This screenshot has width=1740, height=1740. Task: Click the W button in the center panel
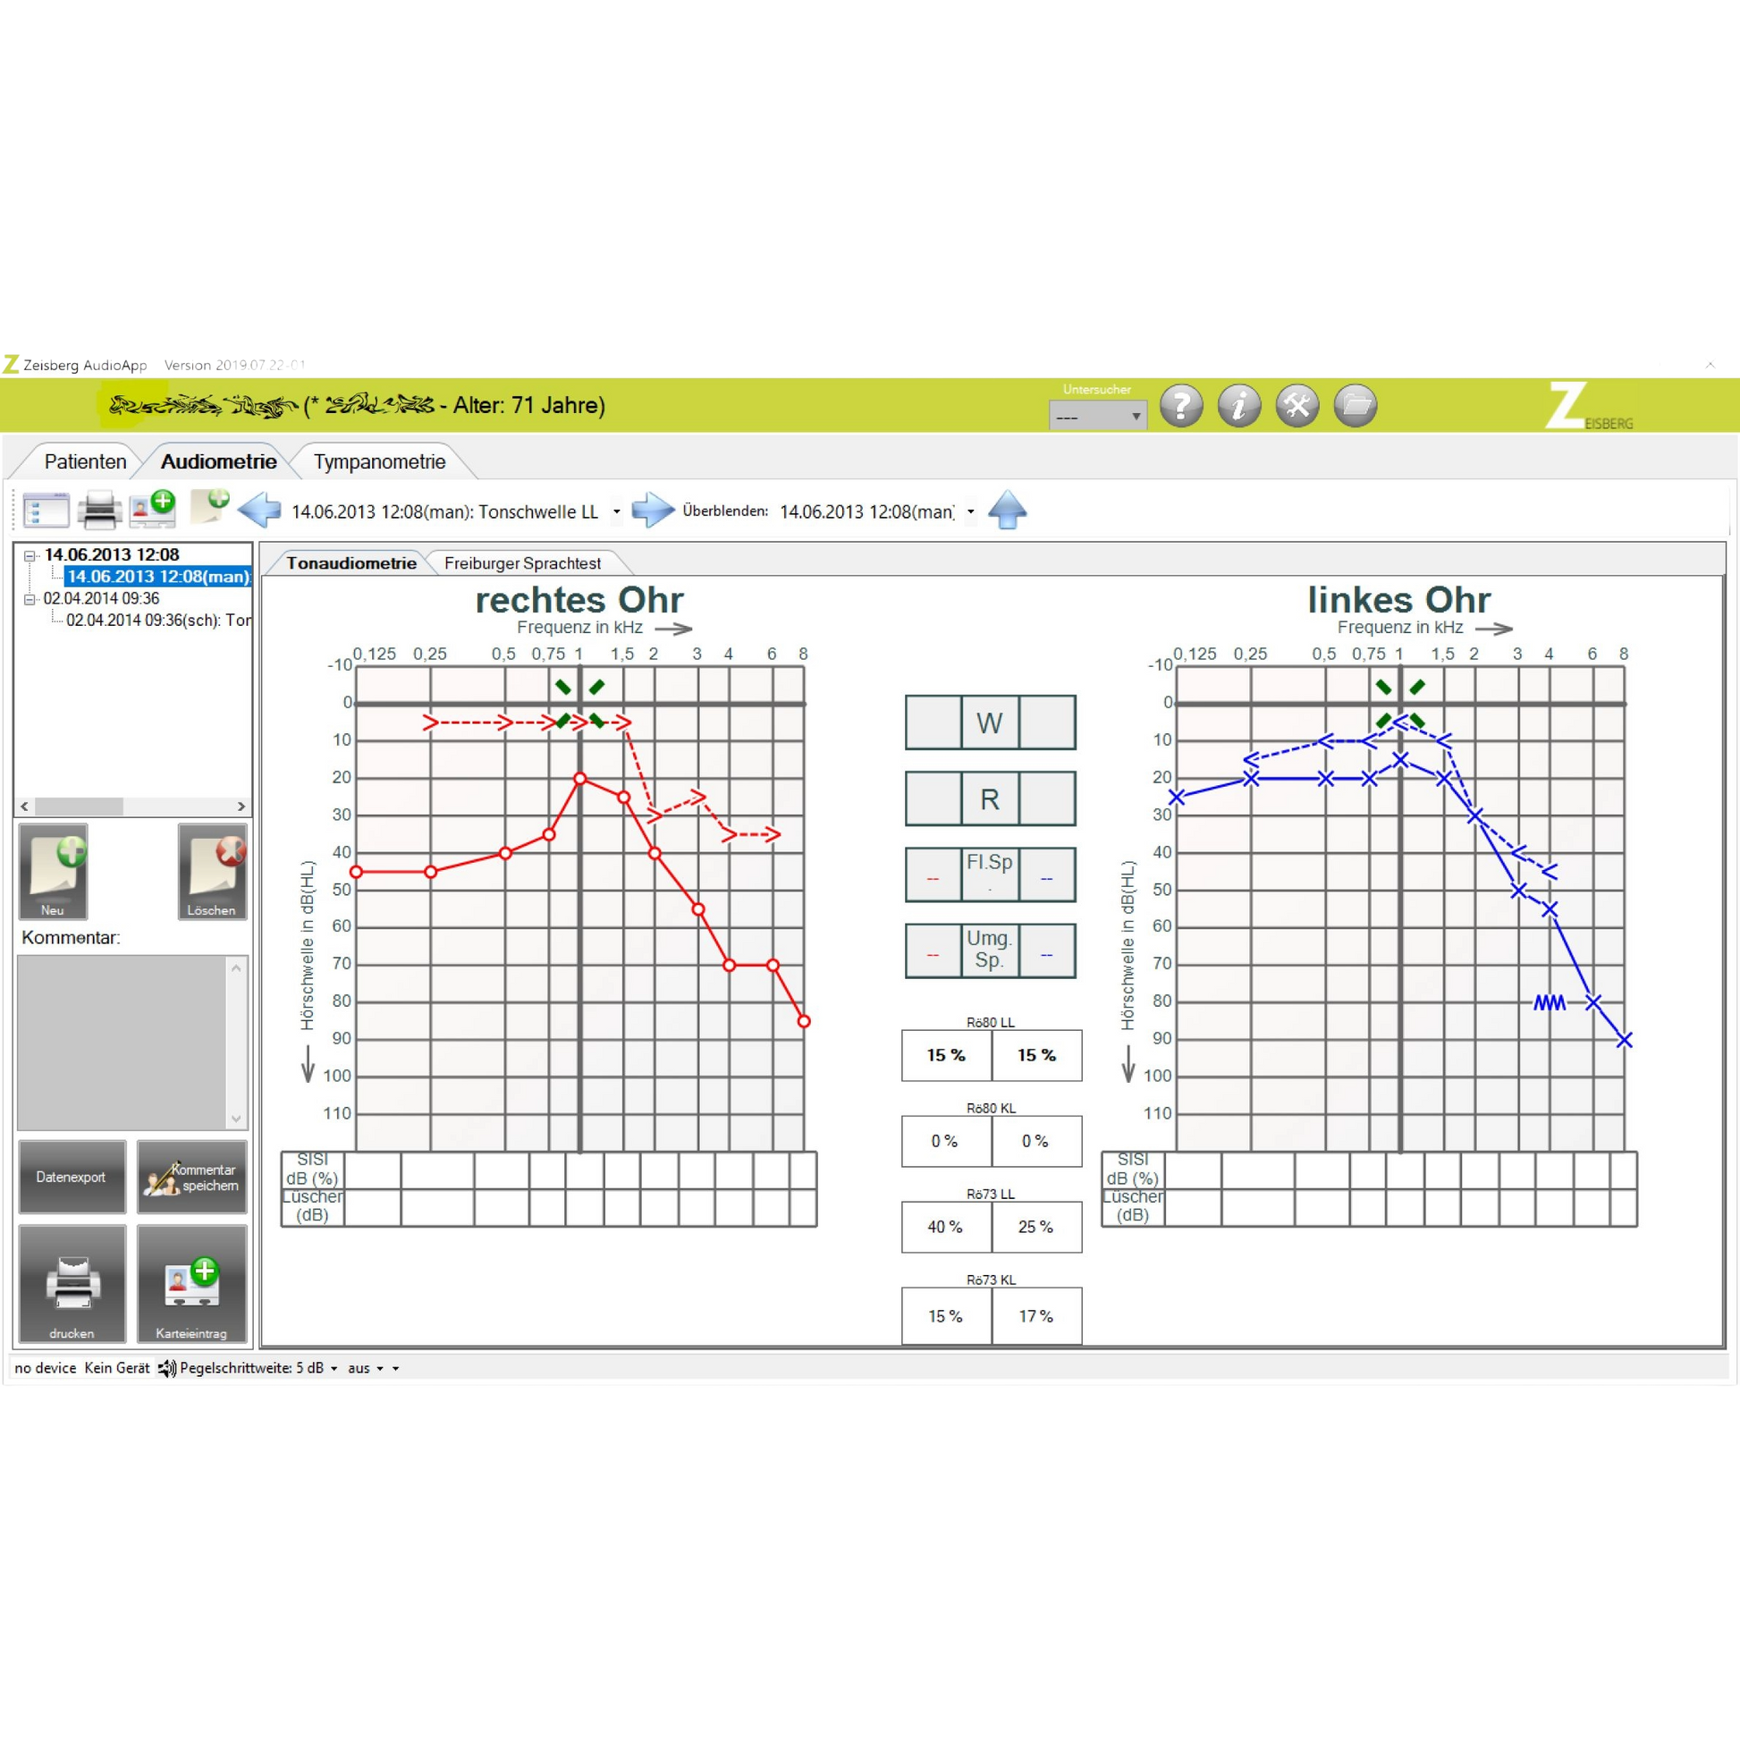[990, 722]
